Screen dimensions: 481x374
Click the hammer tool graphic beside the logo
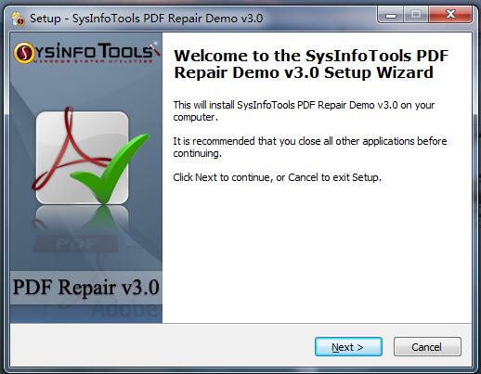[155, 49]
